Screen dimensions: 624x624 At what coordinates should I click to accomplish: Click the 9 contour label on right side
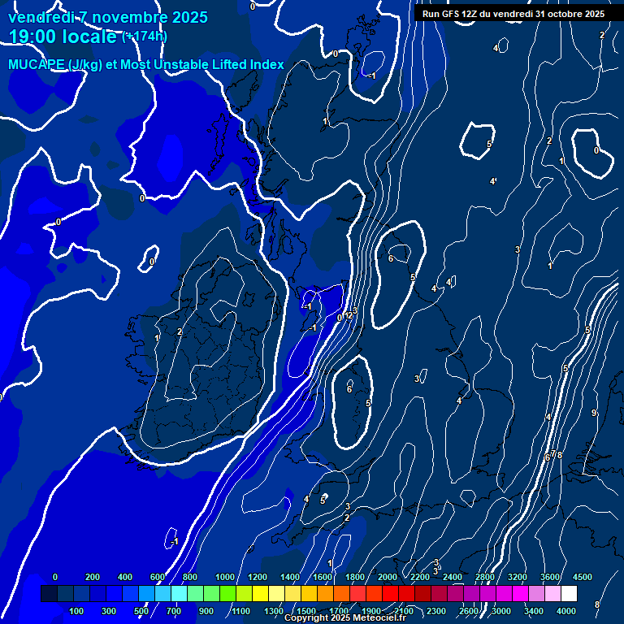pyautogui.click(x=594, y=414)
